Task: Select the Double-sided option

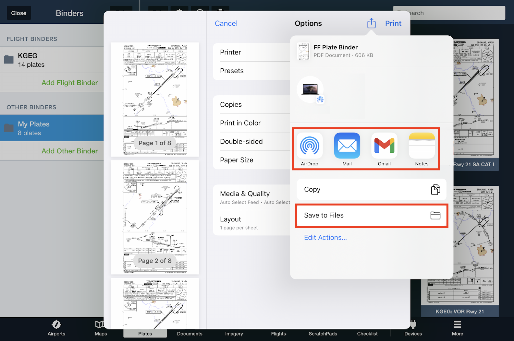Action: tap(252, 141)
